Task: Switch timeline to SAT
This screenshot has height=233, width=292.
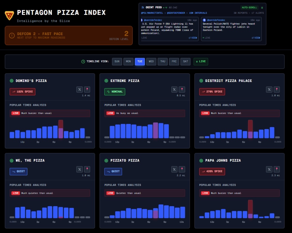Action: click(x=186, y=62)
